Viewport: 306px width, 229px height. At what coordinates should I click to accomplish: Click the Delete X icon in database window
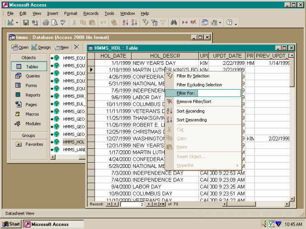pyautogui.click(x=76, y=47)
